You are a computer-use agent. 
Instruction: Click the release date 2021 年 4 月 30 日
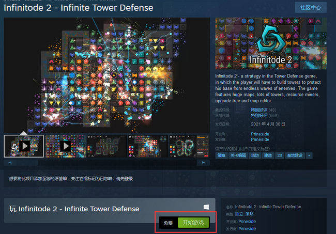tap(268, 124)
